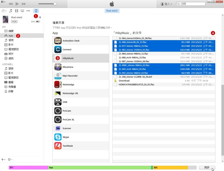224x171 pixels.
Task: Select the Animation Desk app
Action: (71, 41)
